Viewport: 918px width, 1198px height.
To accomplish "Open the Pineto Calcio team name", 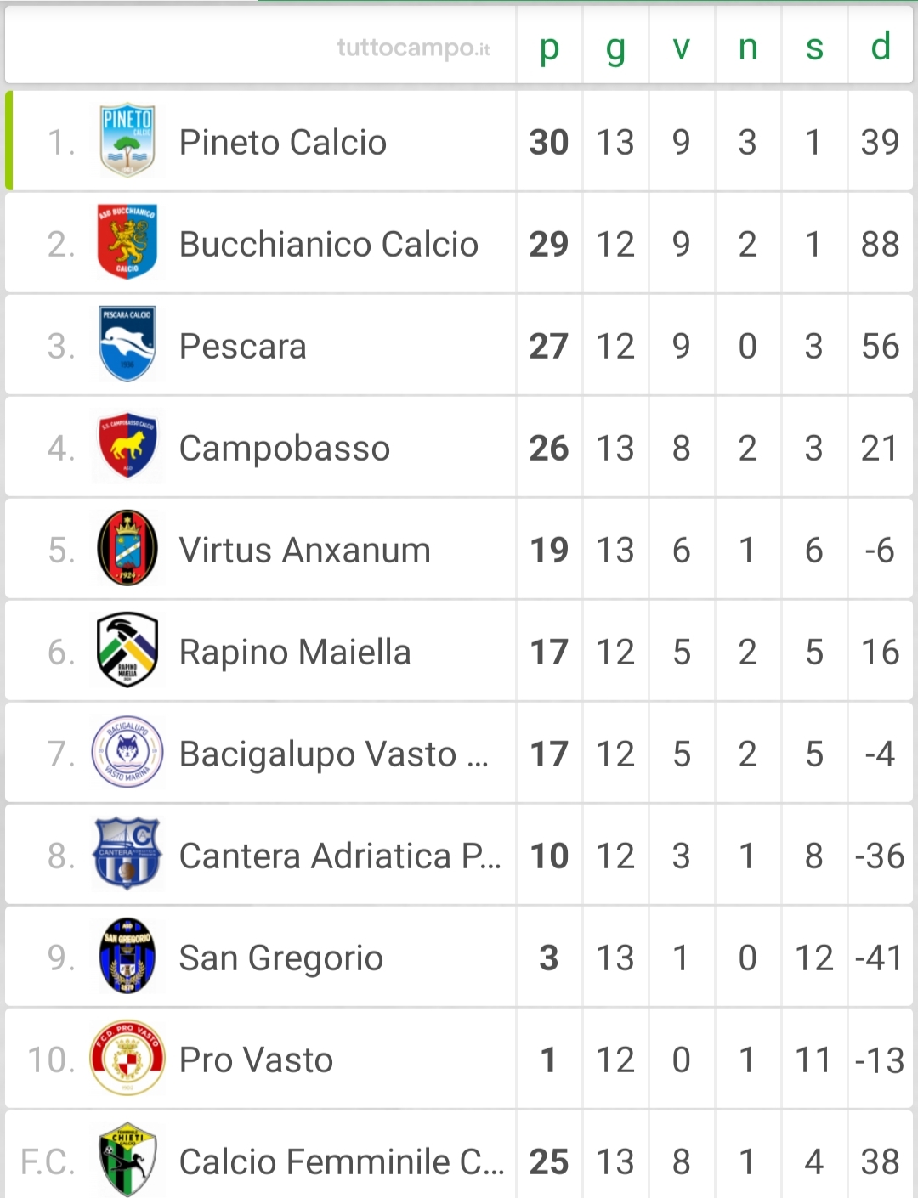I will [282, 142].
